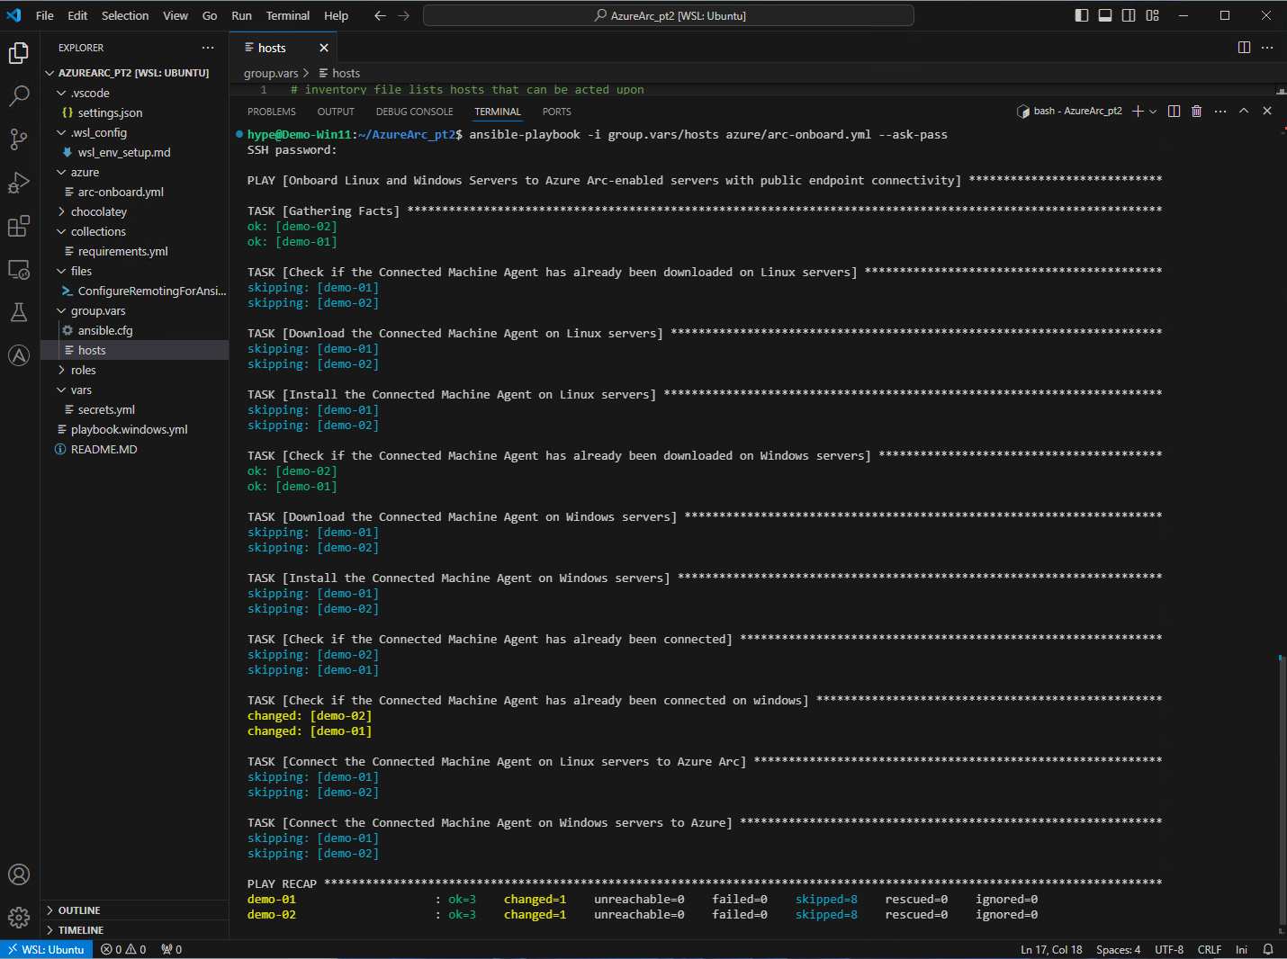Go forward with the navigation arrow
This screenshot has width=1287, height=959.
(403, 15)
